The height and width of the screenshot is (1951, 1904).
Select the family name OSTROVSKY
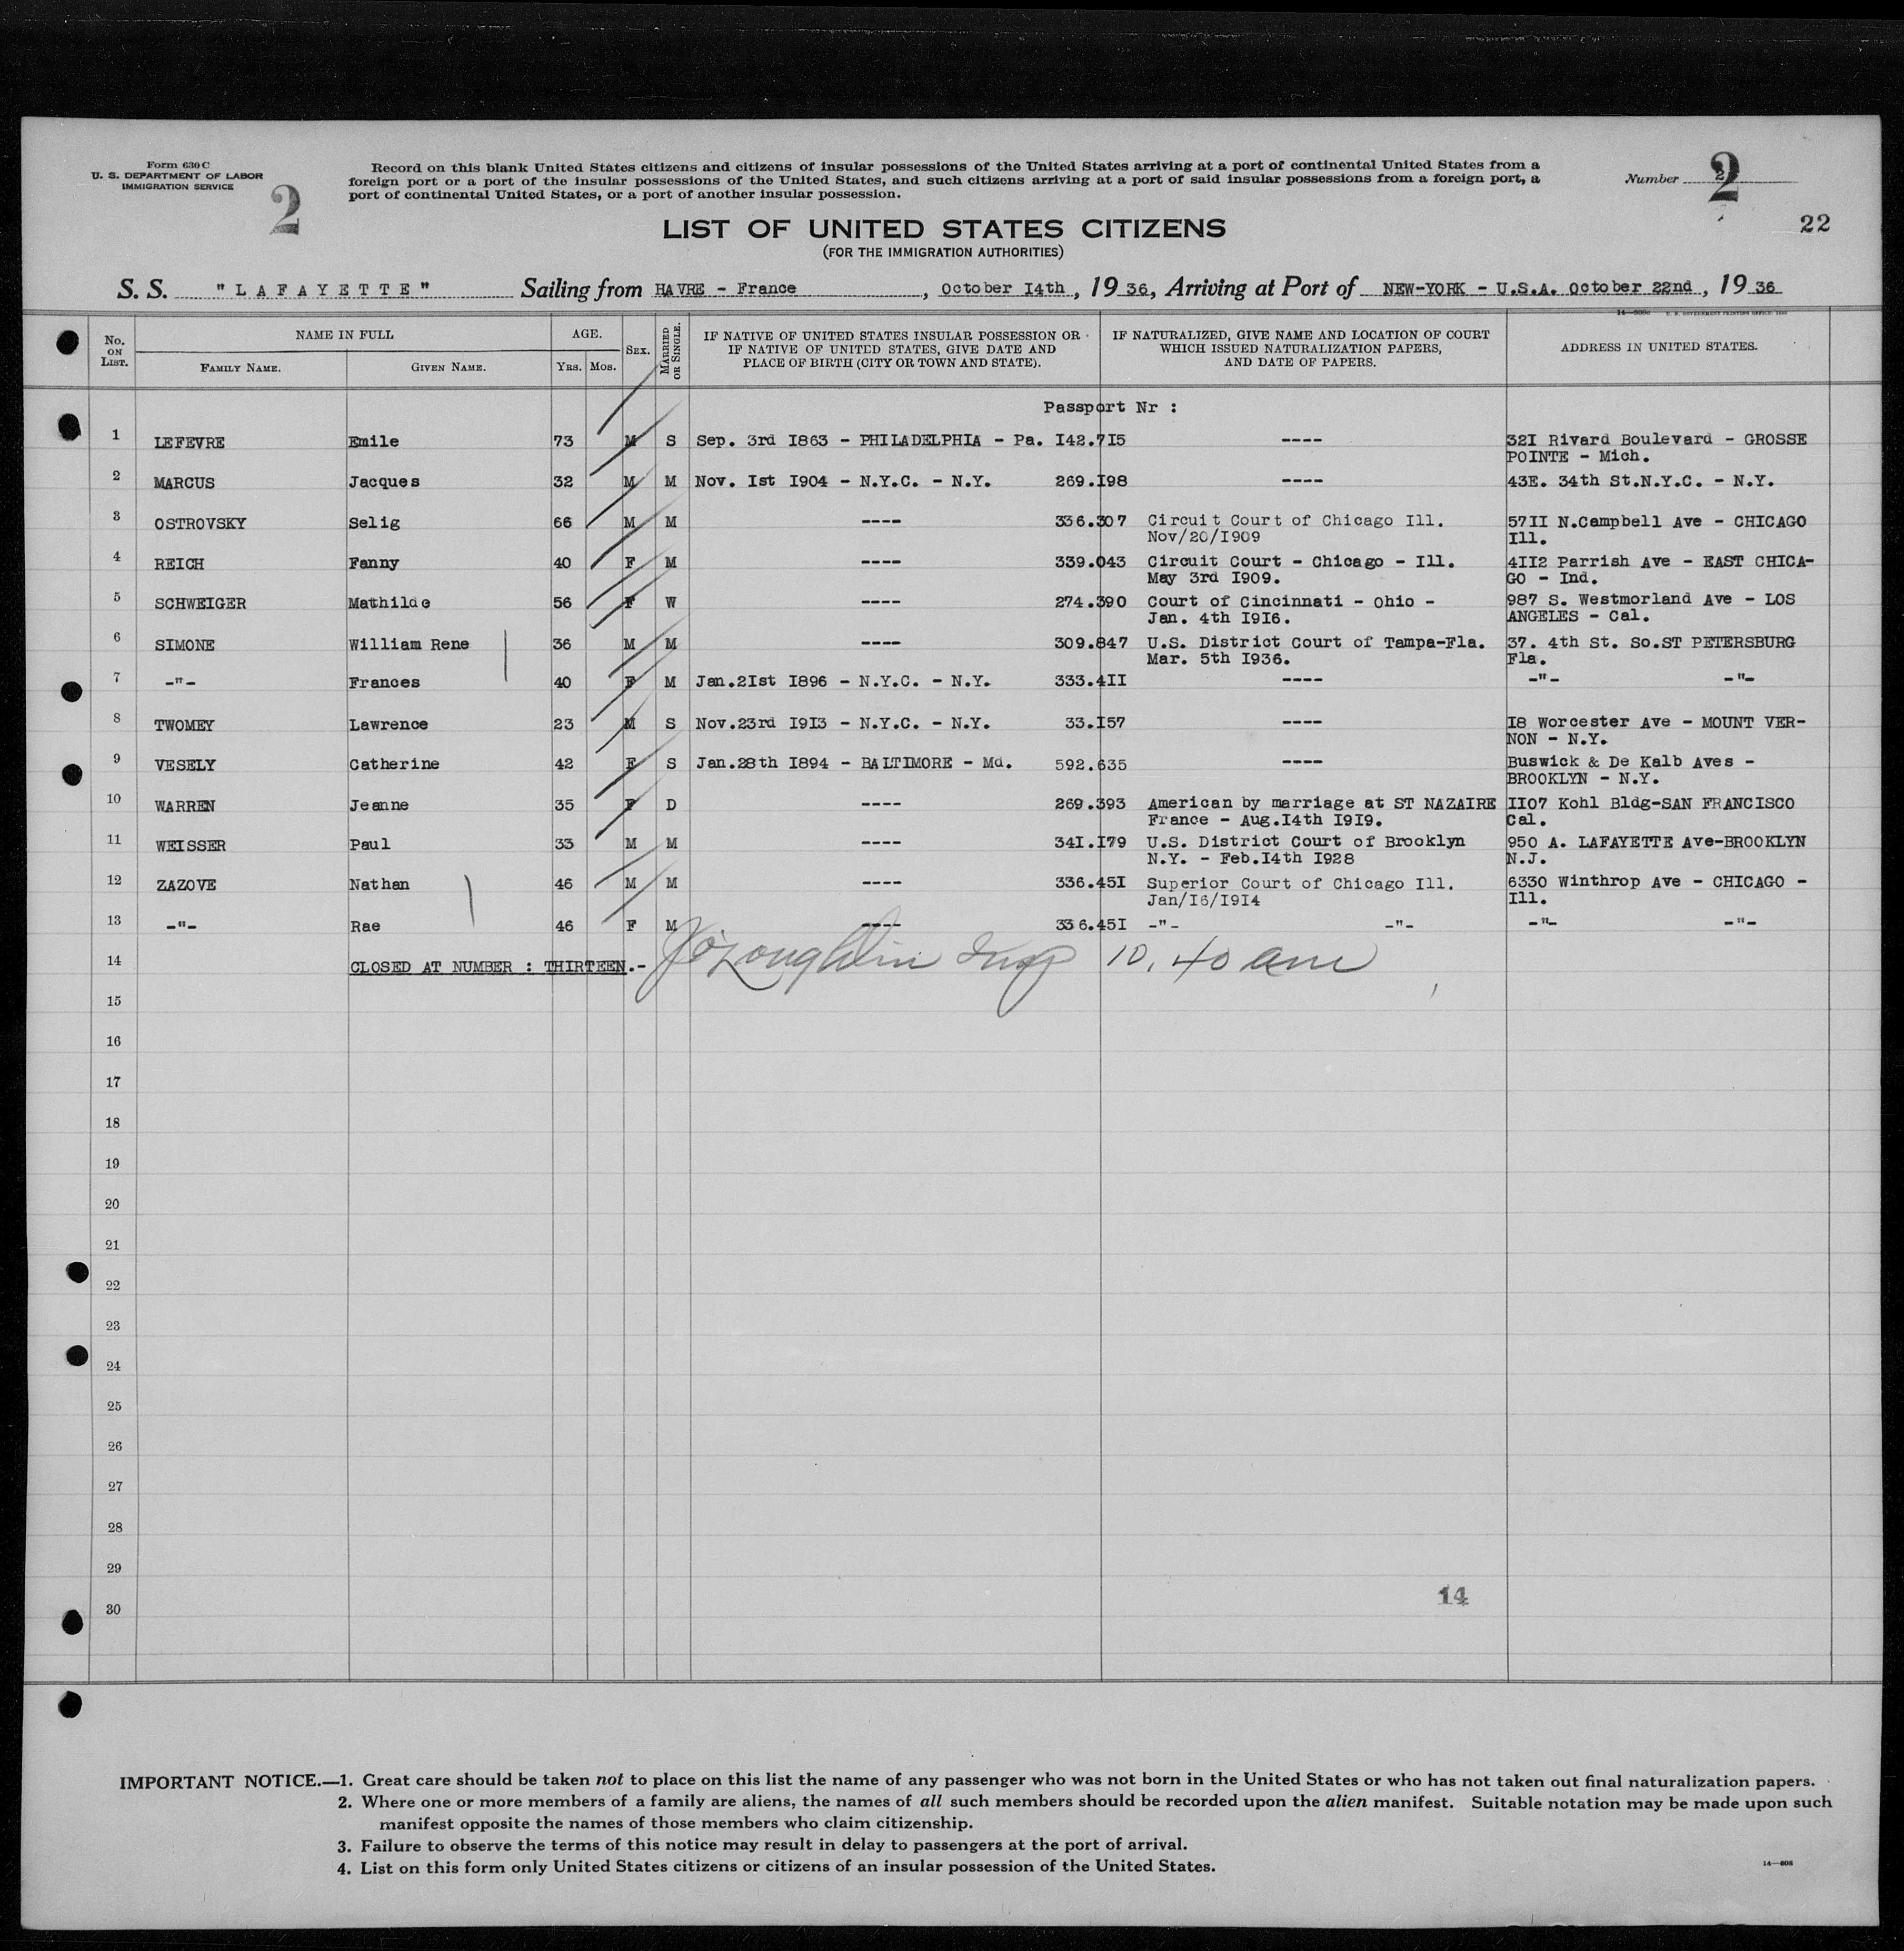tap(199, 524)
